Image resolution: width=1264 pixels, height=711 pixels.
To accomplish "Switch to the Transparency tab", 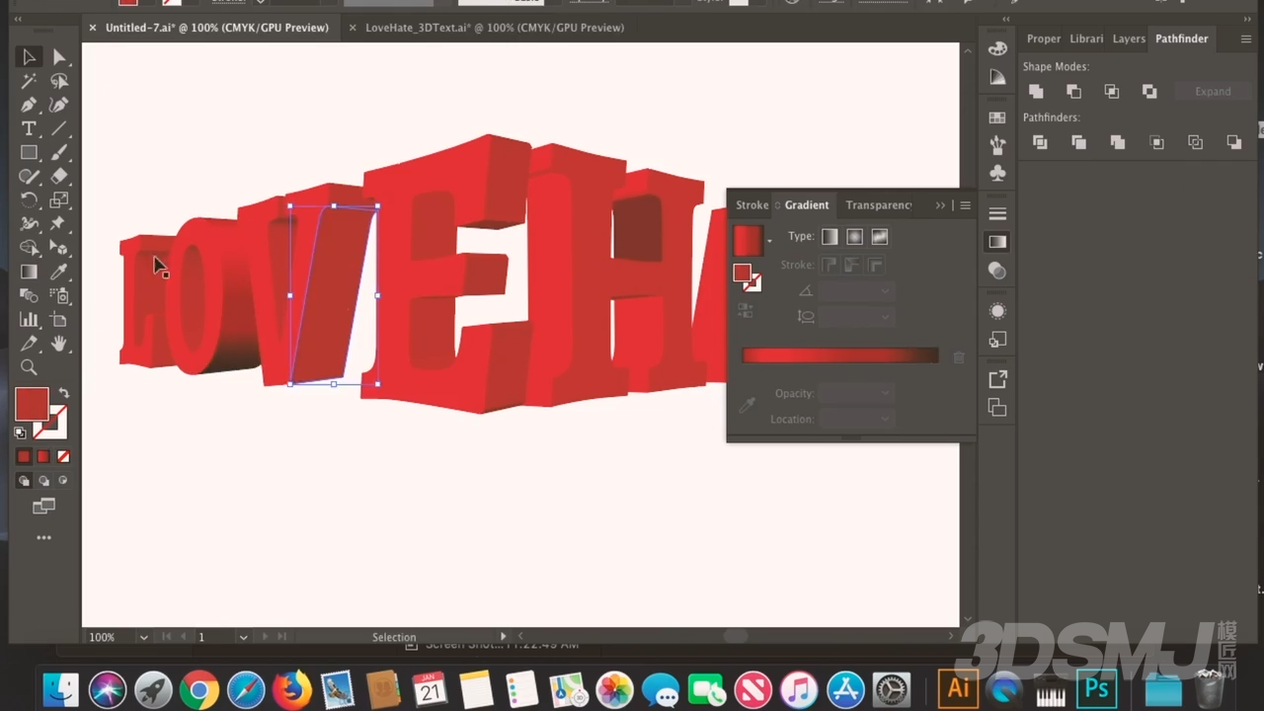I will click(878, 205).
